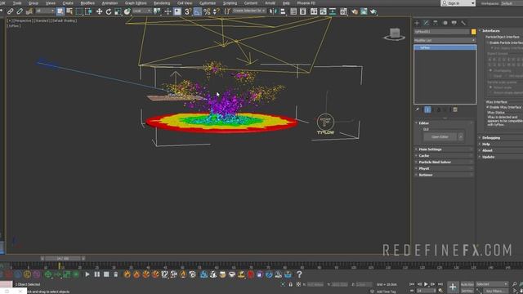523x294 pixels.
Task: Toggle the Spinner Snap button
Action: click(216, 11)
